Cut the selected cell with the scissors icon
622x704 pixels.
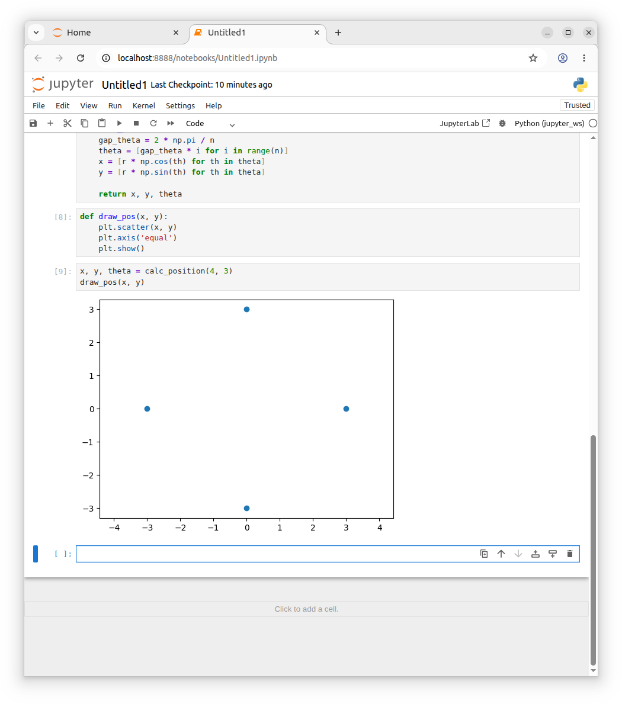click(68, 123)
